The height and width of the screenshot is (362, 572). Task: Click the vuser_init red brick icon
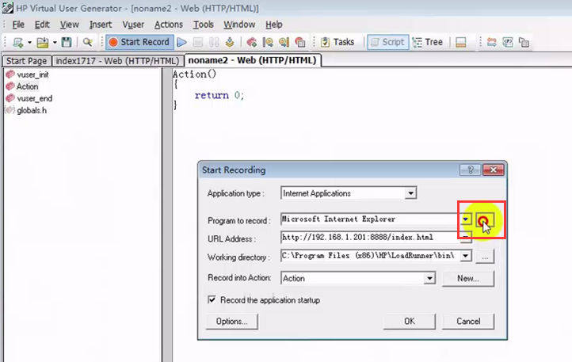pyautogui.click(x=10, y=74)
